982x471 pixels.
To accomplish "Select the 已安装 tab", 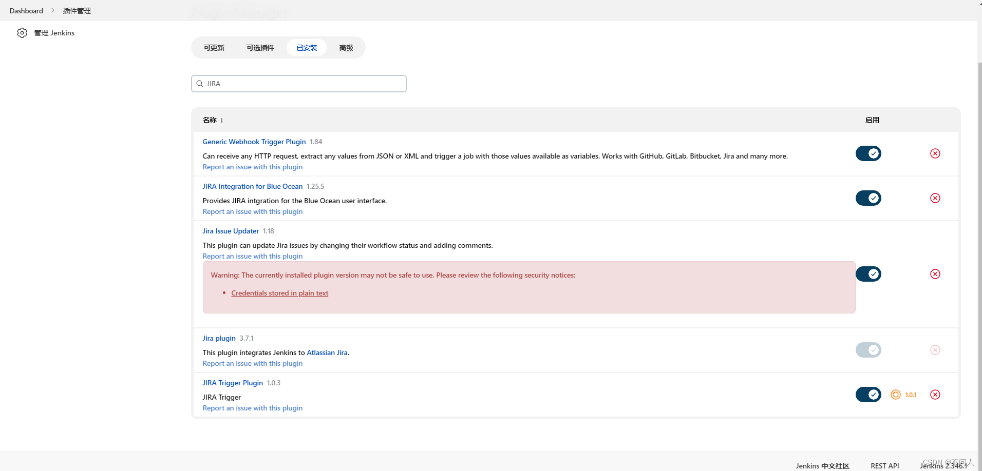I will click(x=307, y=48).
